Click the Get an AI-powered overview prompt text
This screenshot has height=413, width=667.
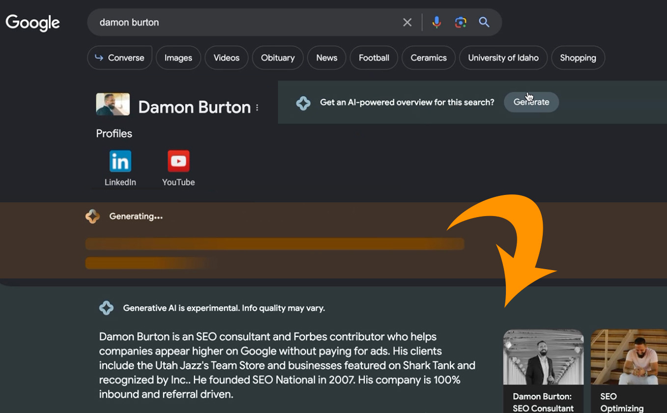(407, 102)
